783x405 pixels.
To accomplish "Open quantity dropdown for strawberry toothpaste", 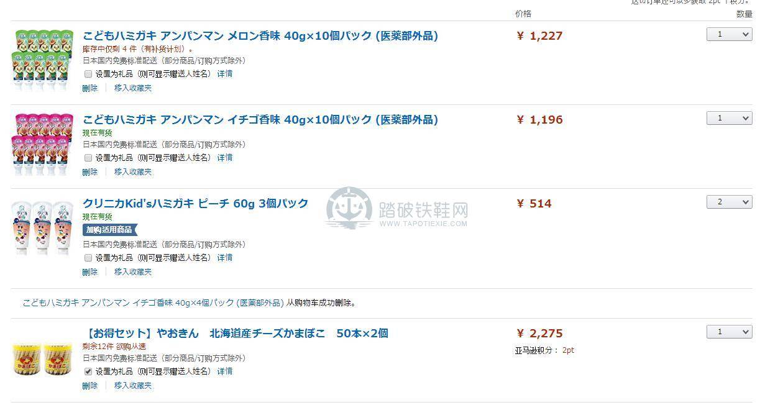I will 729,119.
